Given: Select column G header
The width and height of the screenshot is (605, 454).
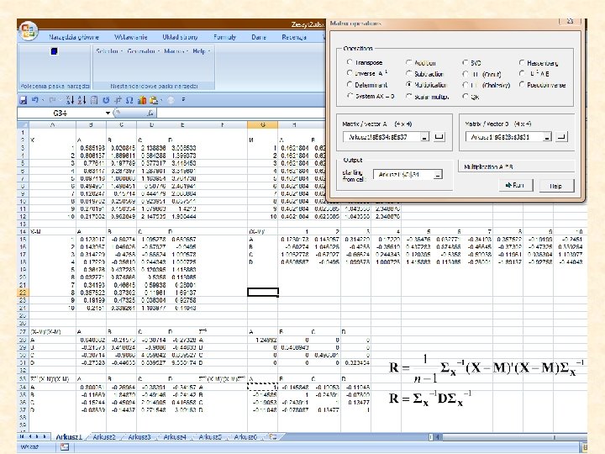Looking at the screenshot, I should click(262, 124).
